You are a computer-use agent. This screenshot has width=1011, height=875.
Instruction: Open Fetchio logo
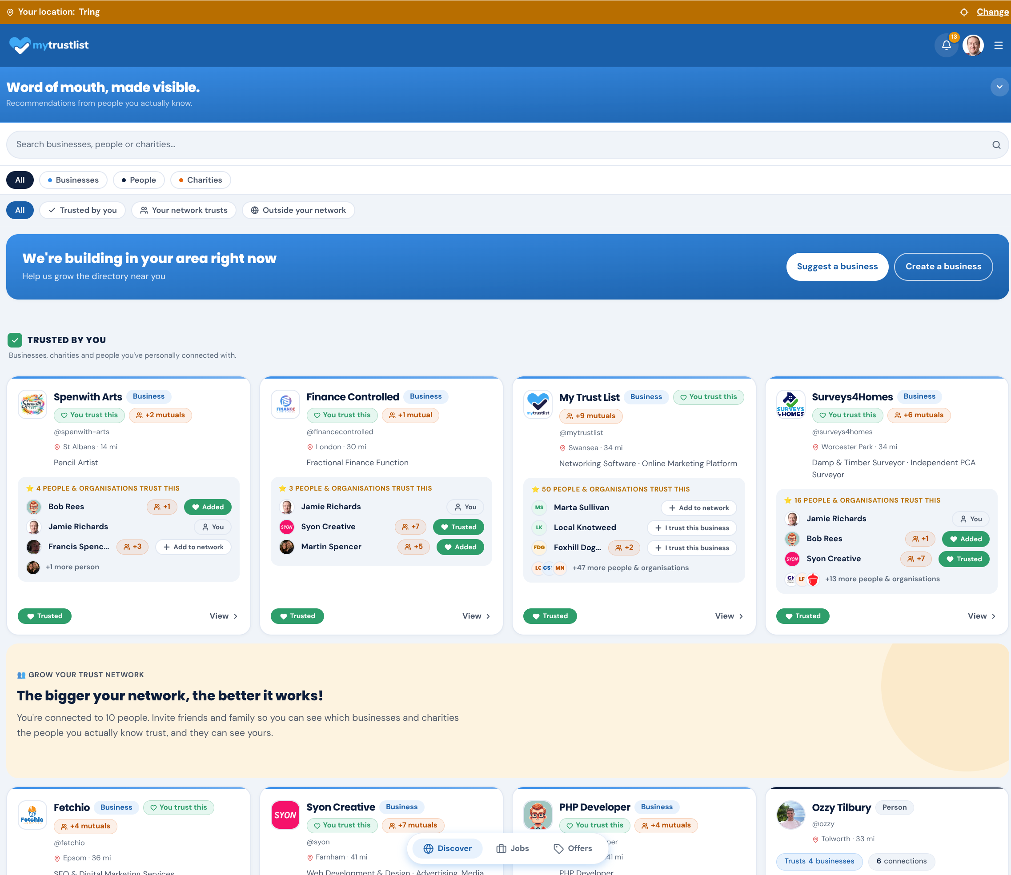click(x=33, y=815)
